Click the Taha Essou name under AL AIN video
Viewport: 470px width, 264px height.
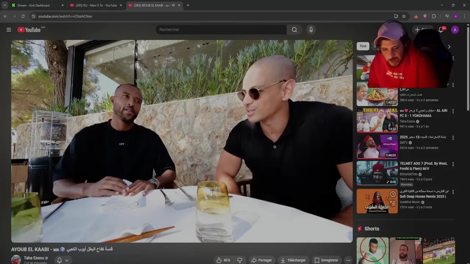(407, 121)
